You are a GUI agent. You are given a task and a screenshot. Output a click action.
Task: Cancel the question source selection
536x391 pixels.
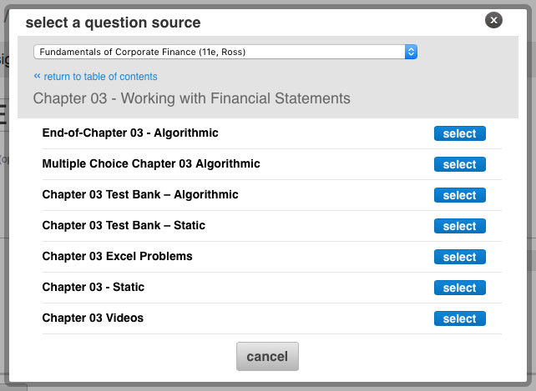(267, 356)
